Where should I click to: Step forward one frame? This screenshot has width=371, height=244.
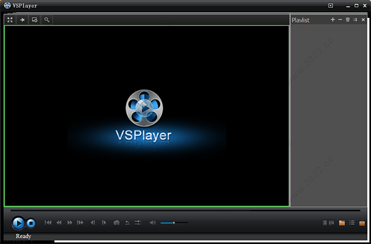pyautogui.click(x=104, y=223)
